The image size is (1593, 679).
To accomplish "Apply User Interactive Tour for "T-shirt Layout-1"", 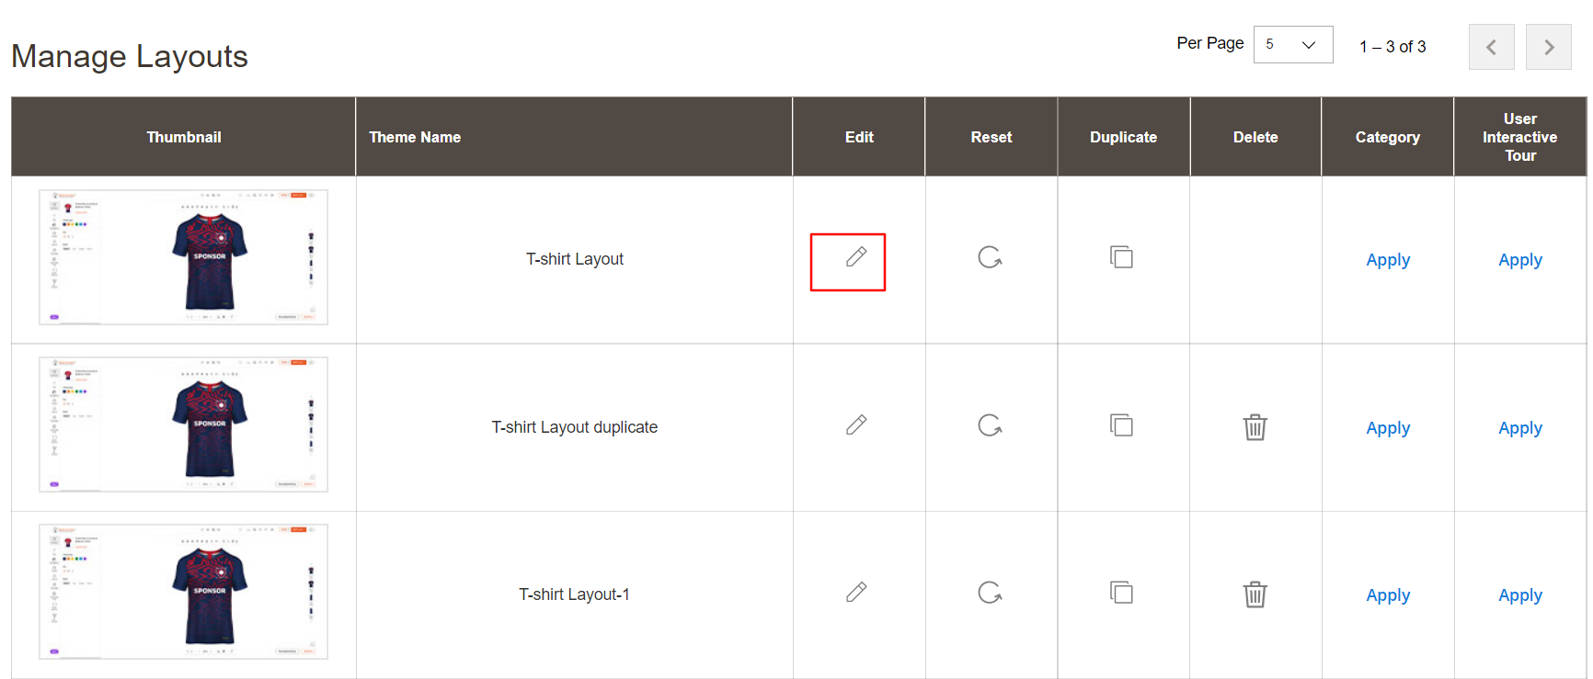I will click(1519, 594).
